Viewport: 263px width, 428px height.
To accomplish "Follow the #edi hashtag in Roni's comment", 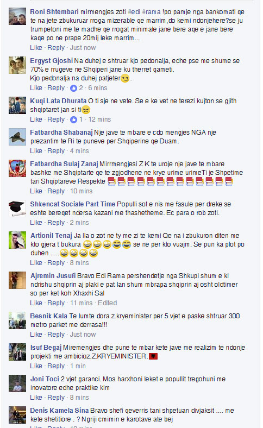I will [x=134, y=12].
